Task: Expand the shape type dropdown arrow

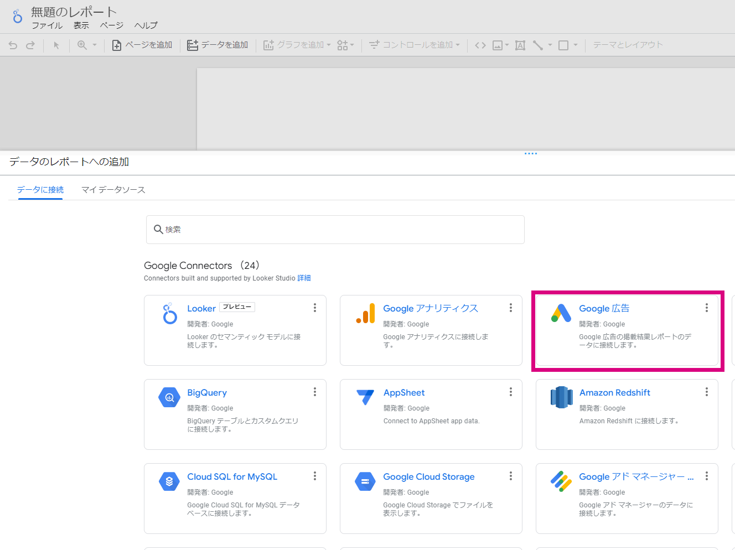Action: click(576, 45)
